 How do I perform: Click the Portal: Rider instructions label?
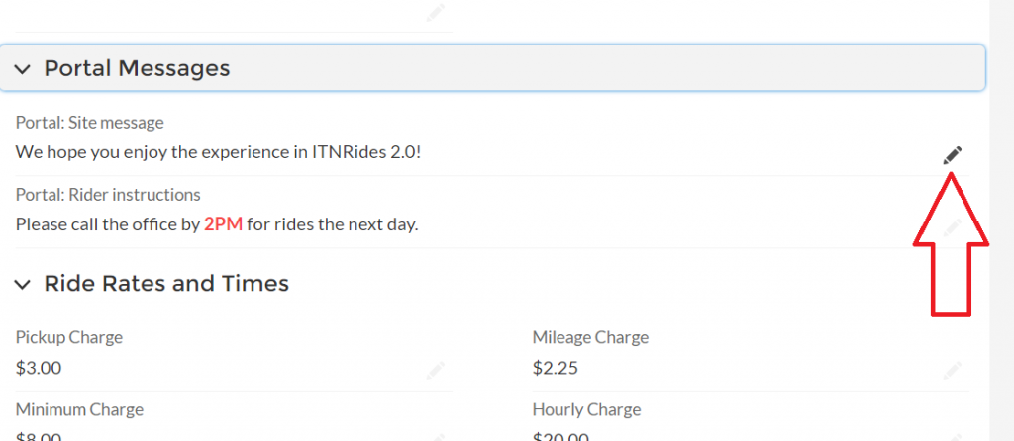click(108, 195)
